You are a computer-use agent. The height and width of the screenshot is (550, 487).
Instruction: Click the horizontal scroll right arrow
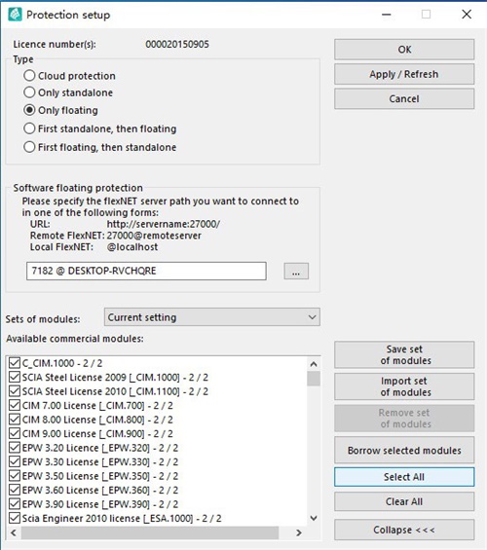point(299,532)
